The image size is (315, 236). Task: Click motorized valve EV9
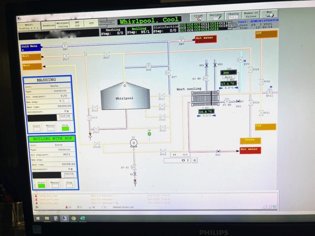pyautogui.click(x=240, y=60)
